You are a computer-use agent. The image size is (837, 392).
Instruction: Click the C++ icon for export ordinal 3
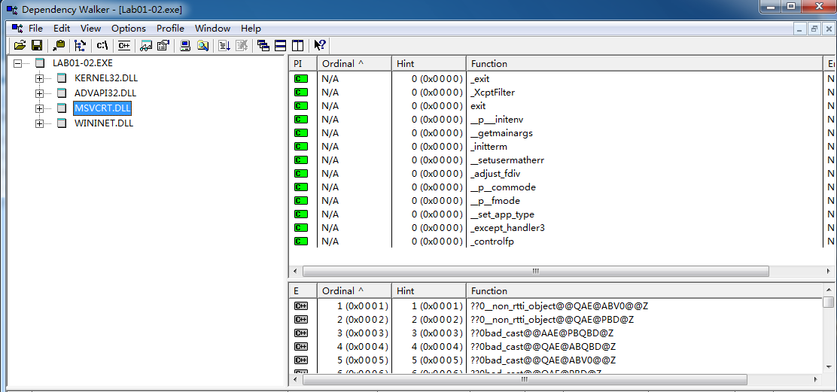(x=301, y=333)
